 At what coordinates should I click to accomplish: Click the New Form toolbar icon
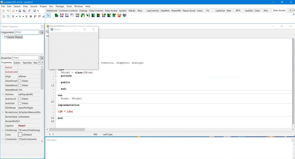[x=8, y=11]
